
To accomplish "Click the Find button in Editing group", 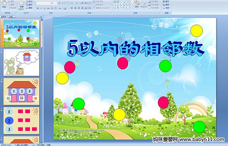I will click(166, 2).
